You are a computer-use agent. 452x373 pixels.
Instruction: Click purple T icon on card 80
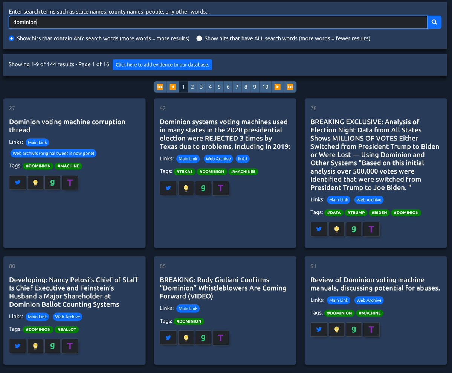[x=70, y=346]
